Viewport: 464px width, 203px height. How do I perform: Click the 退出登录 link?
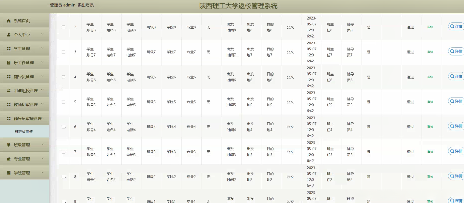[x=86, y=5]
